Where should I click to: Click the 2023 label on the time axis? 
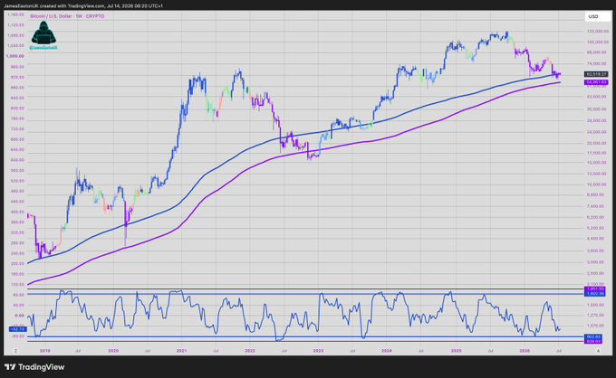318,351
